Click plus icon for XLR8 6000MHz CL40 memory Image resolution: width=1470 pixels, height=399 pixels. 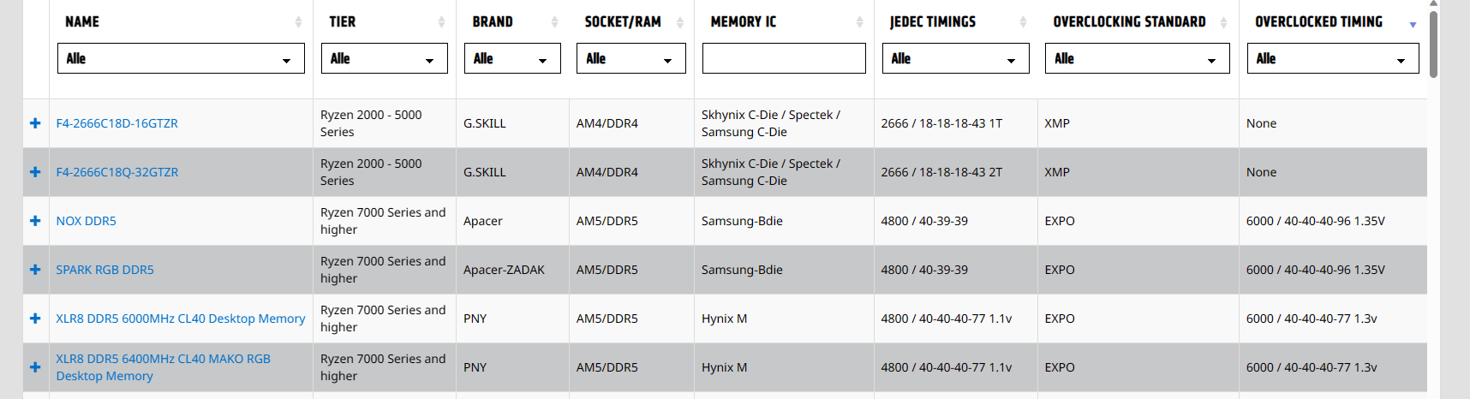click(x=35, y=319)
